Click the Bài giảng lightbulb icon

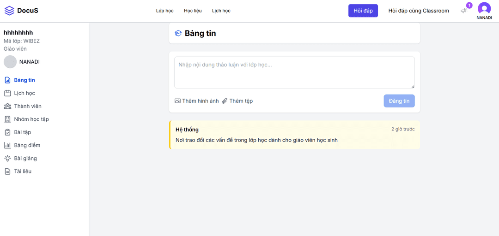[x=7, y=158]
